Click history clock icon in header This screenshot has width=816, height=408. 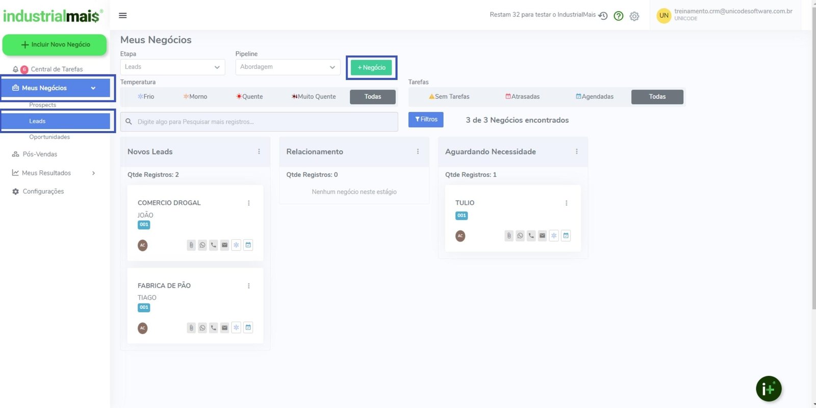click(x=603, y=16)
